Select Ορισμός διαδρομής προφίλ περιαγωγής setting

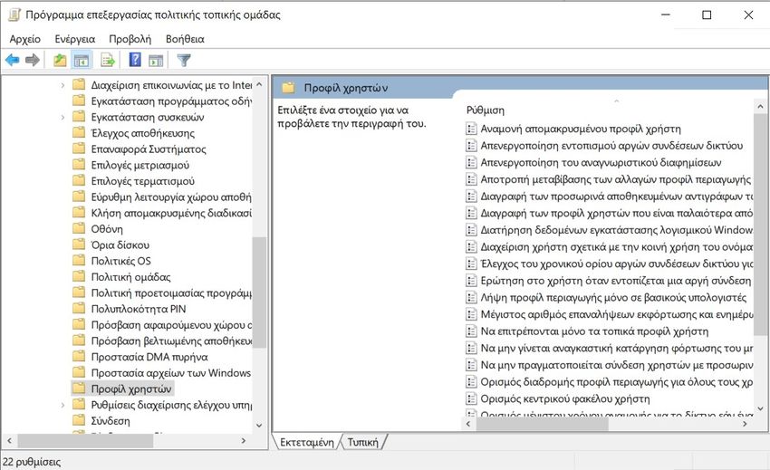pyautogui.click(x=616, y=381)
